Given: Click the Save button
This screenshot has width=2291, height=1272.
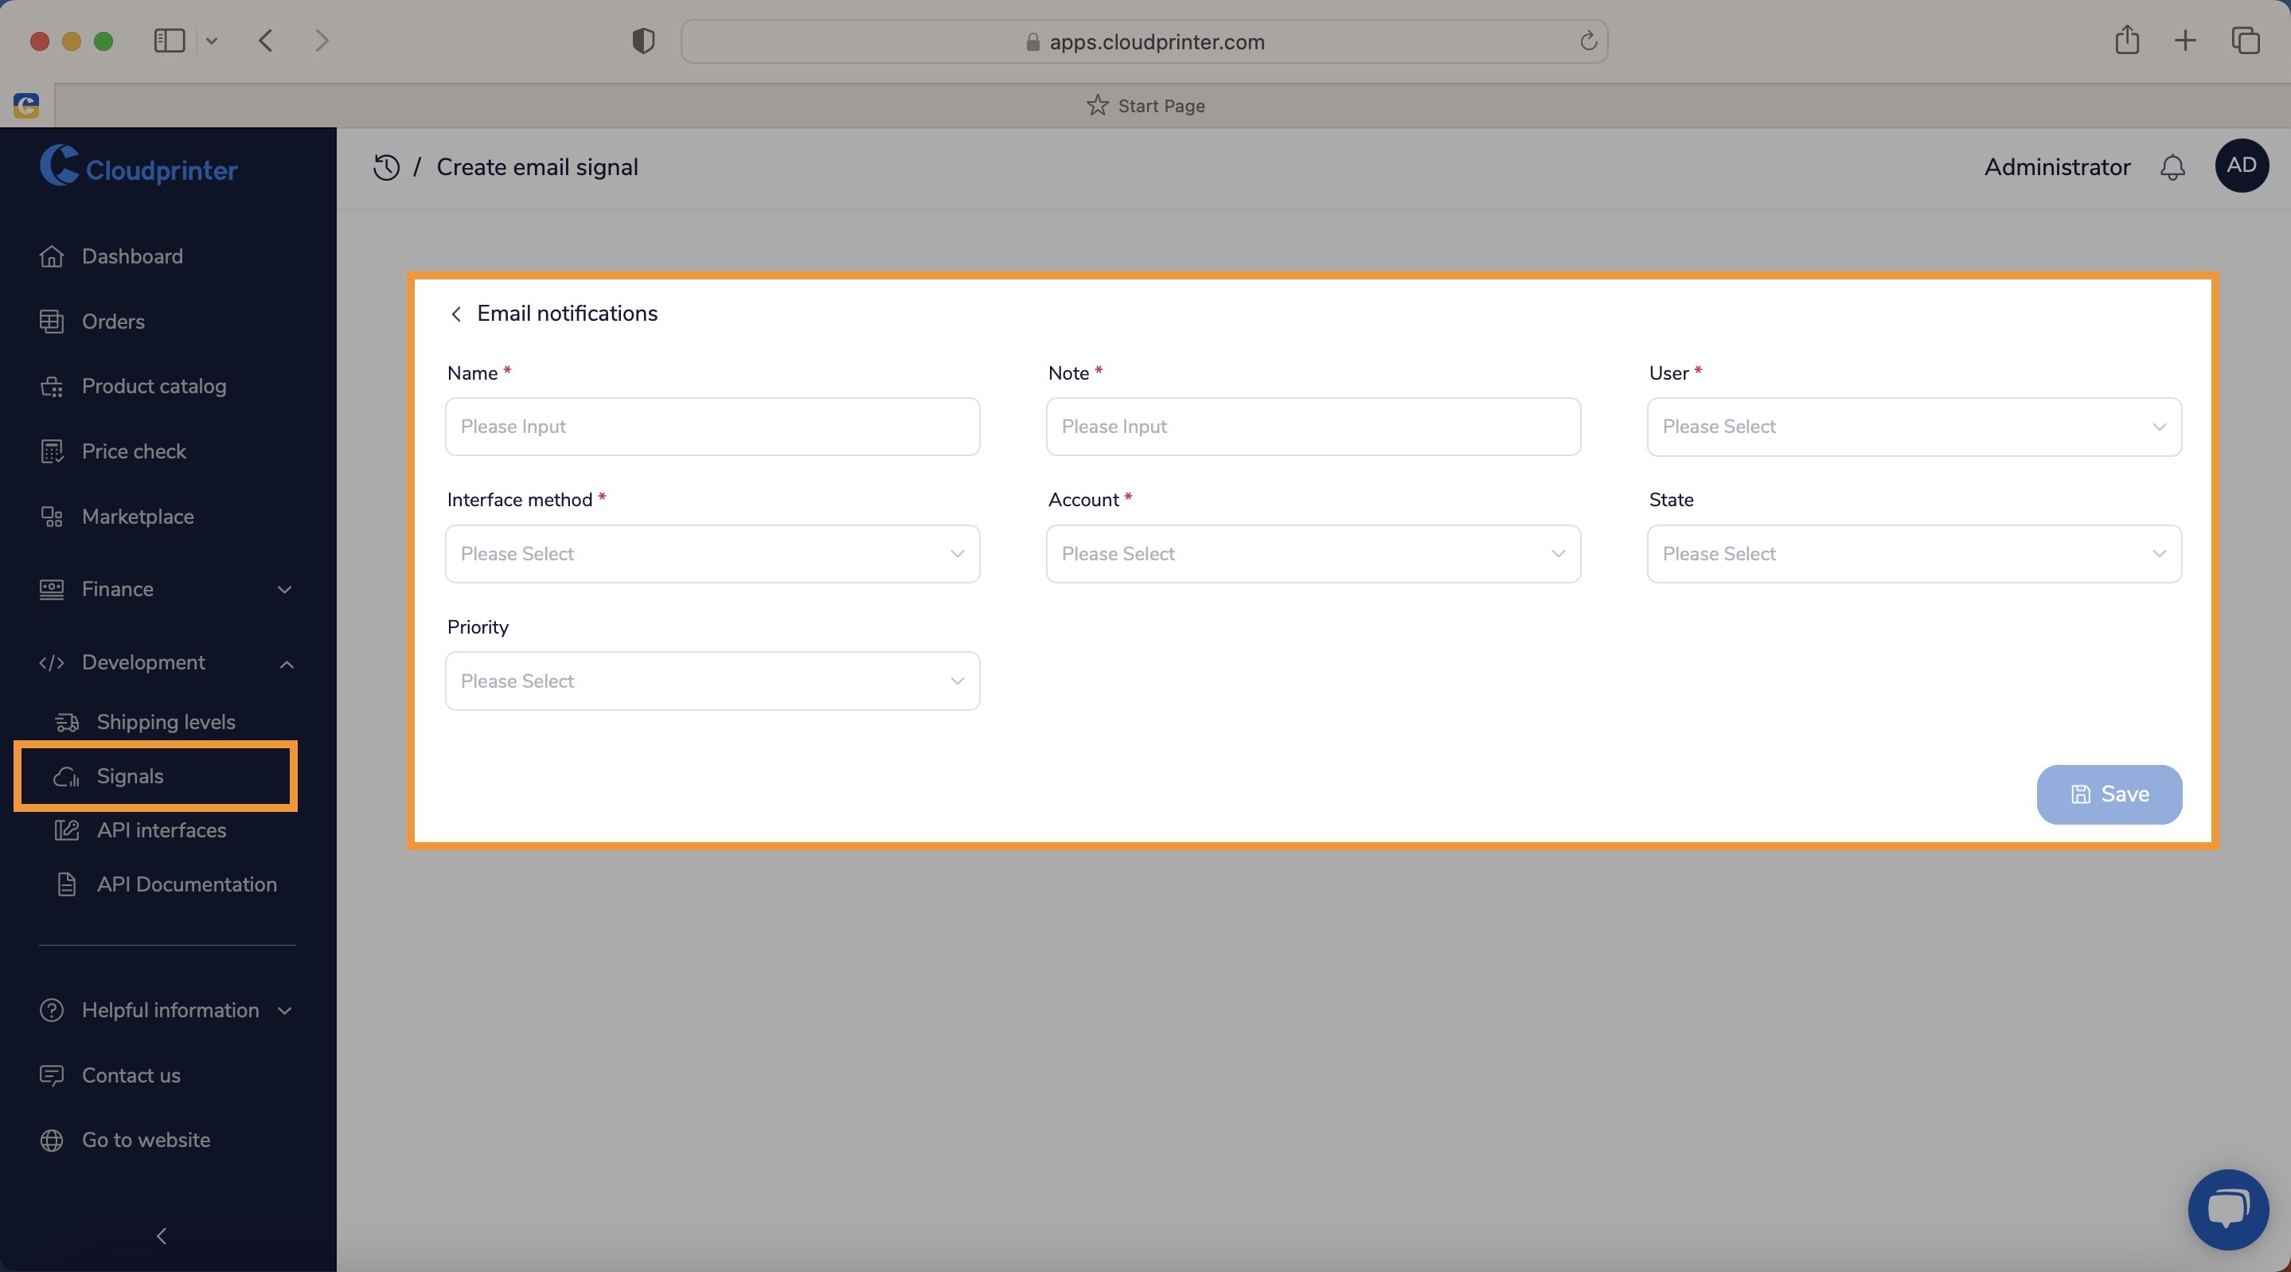Looking at the screenshot, I should pos(2109,794).
